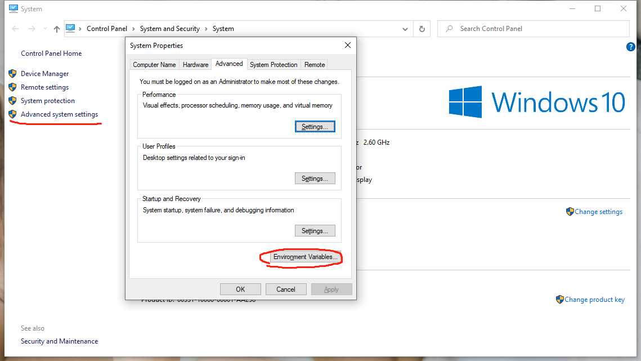641x361 pixels.
Task: Expand chevron after System and Security breadcrumb
Action: click(206, 29)
